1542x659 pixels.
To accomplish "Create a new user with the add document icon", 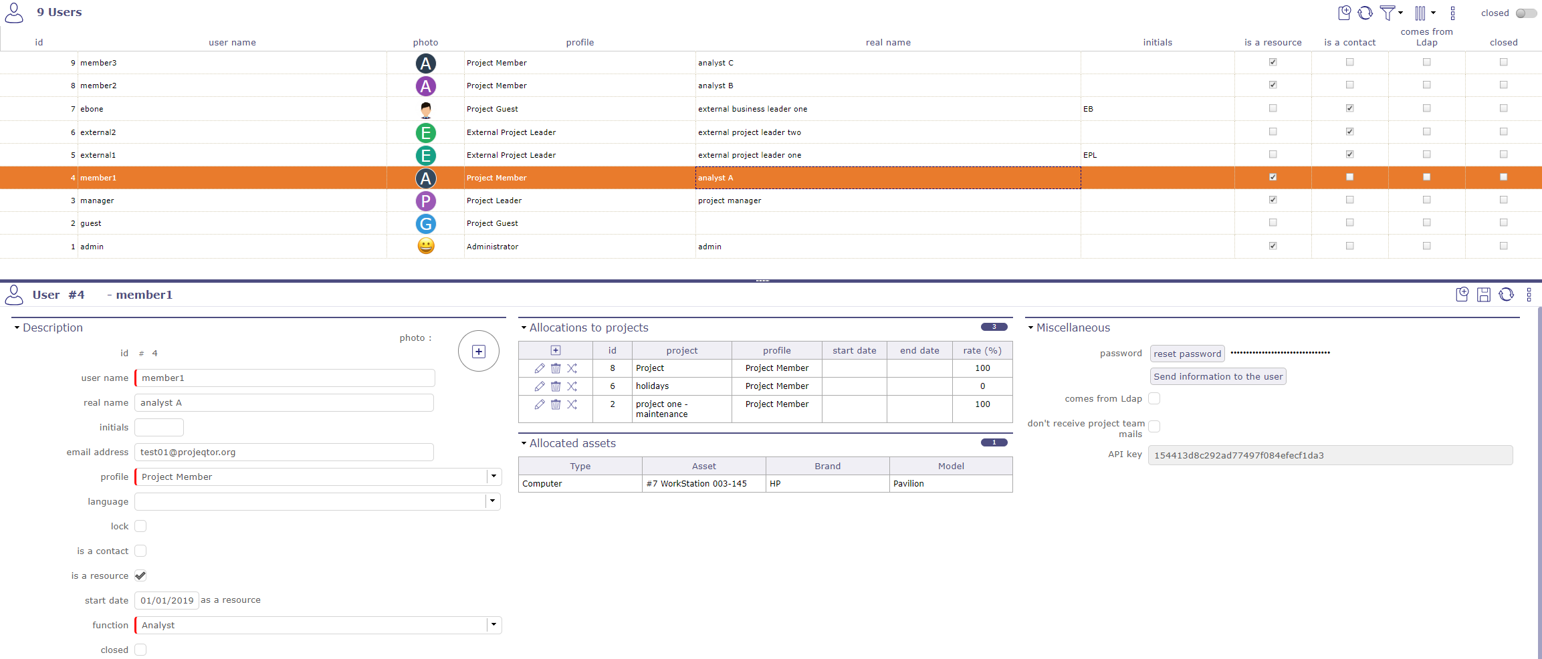I will point(1344,13).
